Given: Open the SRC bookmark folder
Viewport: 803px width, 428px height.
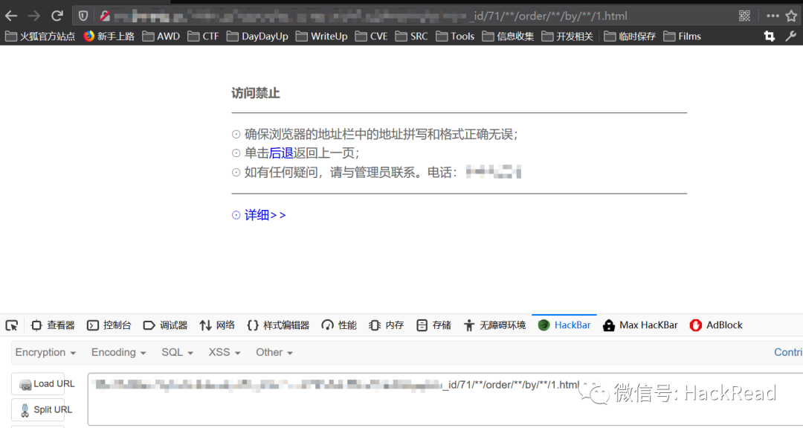Looking at the screenshot, I should tap(411, 36).
